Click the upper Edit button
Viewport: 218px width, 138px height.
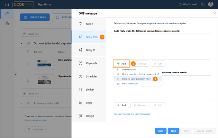(158, 64)
